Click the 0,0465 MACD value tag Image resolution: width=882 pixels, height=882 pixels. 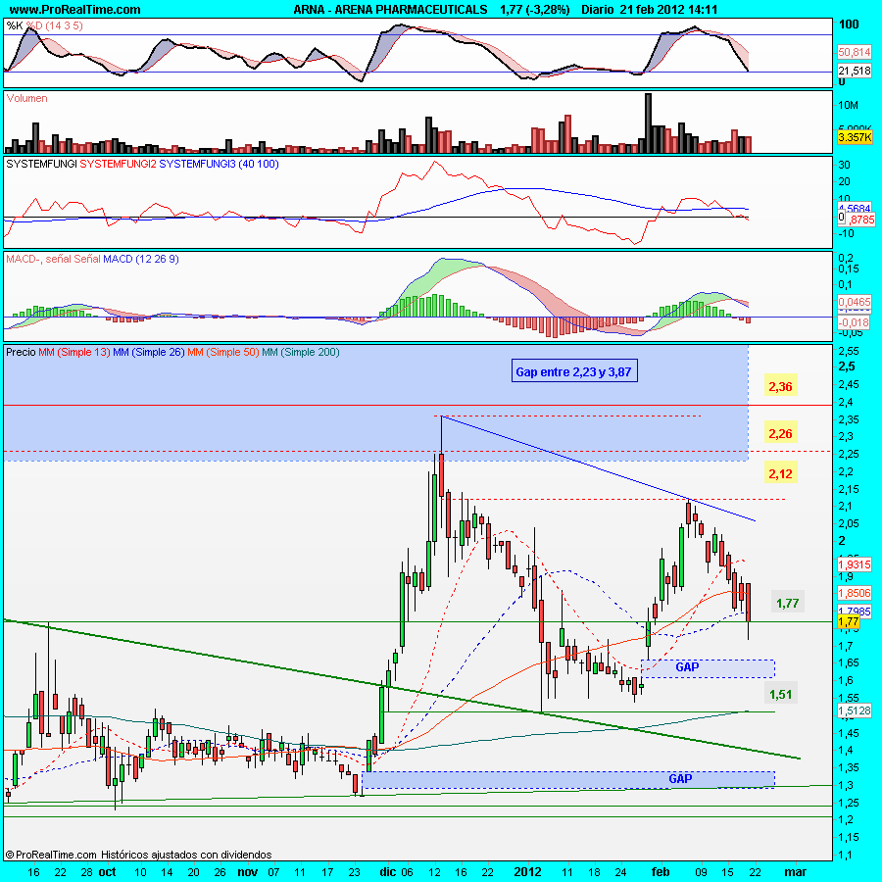855,302
